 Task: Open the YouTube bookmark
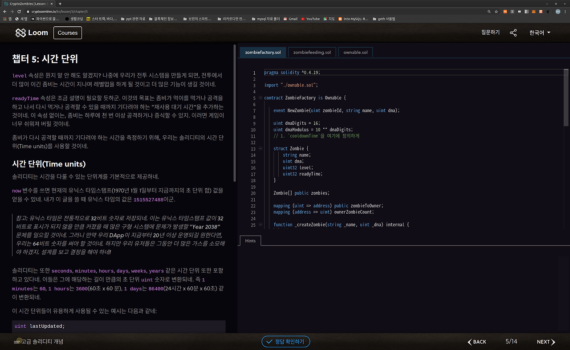pos(310,19)
